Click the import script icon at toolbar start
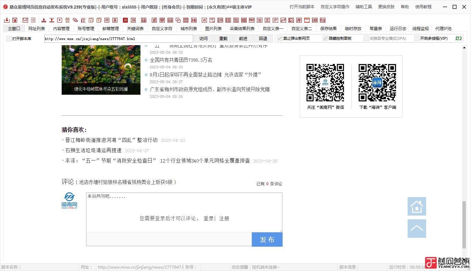This screenshot has width=471, height=271. [7, 20]
